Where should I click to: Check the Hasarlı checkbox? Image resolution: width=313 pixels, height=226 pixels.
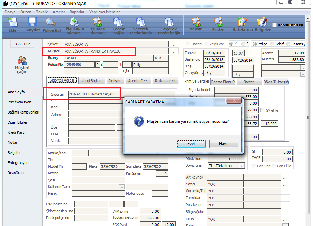pyautogui.click(x=188, y=44)
